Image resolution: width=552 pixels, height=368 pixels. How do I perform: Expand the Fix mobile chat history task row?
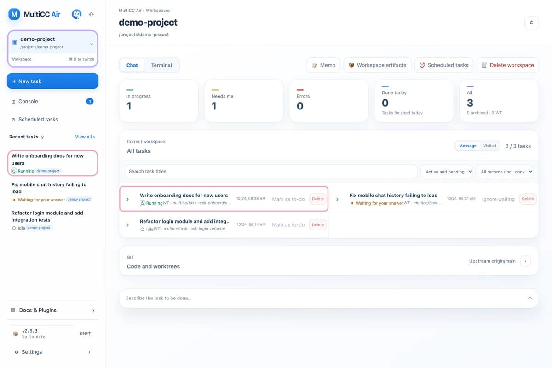pyautogui.click(x=337, y=199)
